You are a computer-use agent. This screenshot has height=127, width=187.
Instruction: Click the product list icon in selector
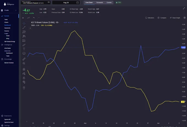(x=49, y=2)
